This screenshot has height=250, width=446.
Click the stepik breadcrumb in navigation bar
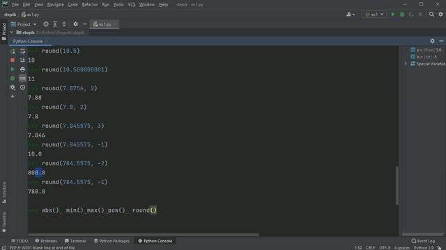click(x=10, y=15)
